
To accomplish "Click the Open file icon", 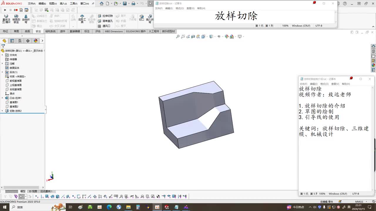I will pyautogui.click(x=116, y=4).
